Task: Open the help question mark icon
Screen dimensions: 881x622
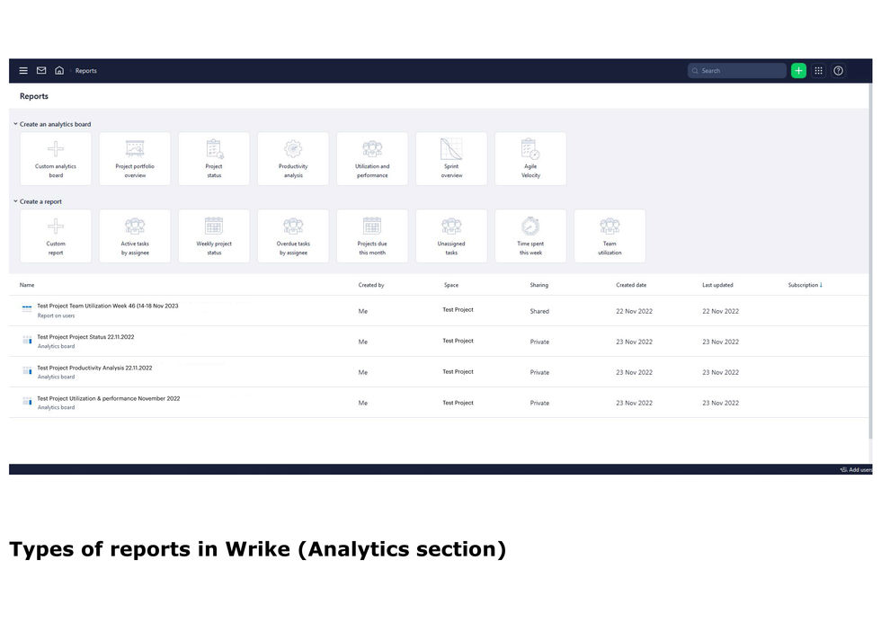Action: (x=838, y=71)
